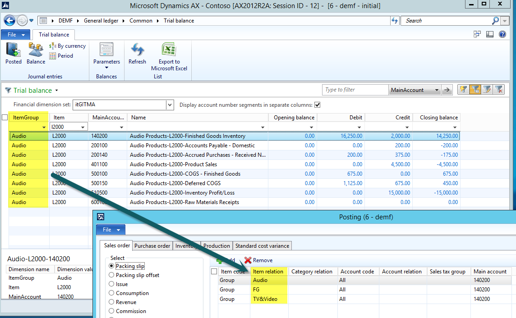This screenshot has width=516, height=318.
Task: Open the ItemGroup column filter dropdown
Action: pos(44,127)
